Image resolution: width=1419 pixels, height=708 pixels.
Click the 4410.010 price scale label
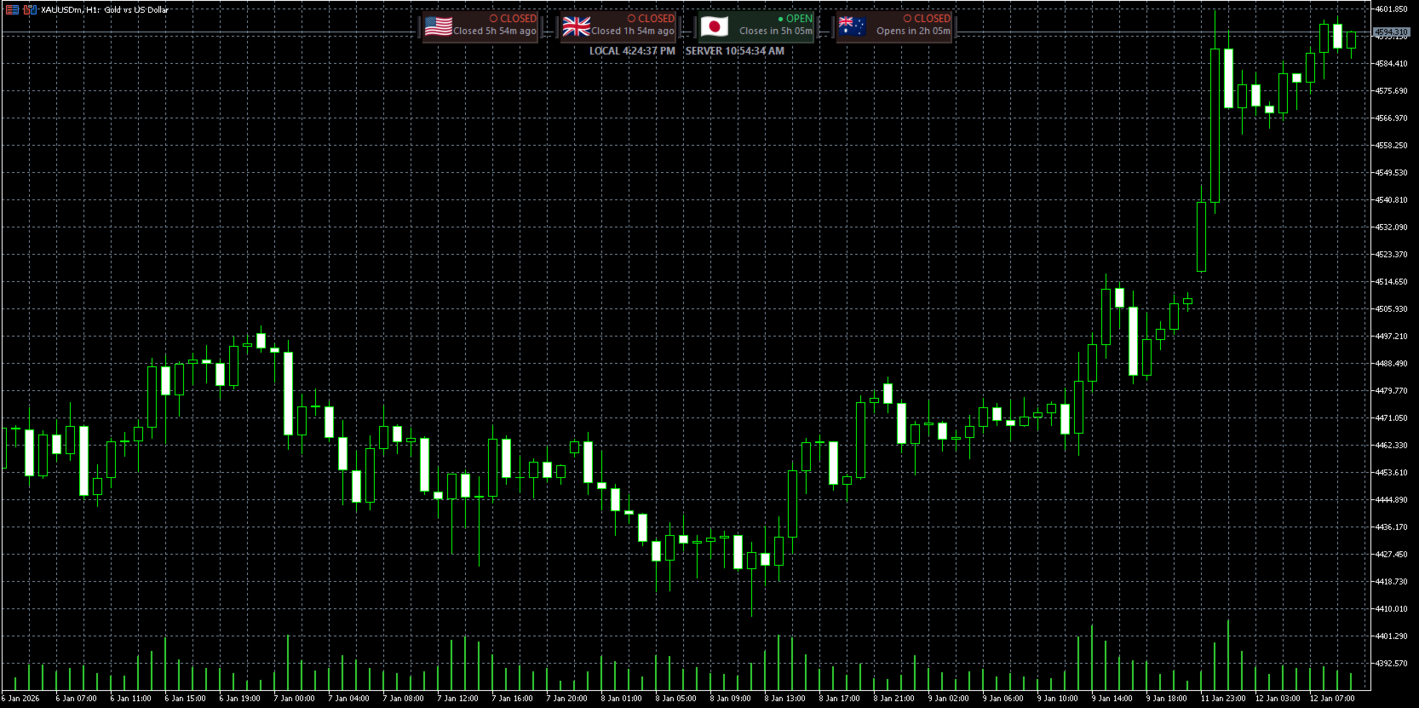[x=1391, y=609]
